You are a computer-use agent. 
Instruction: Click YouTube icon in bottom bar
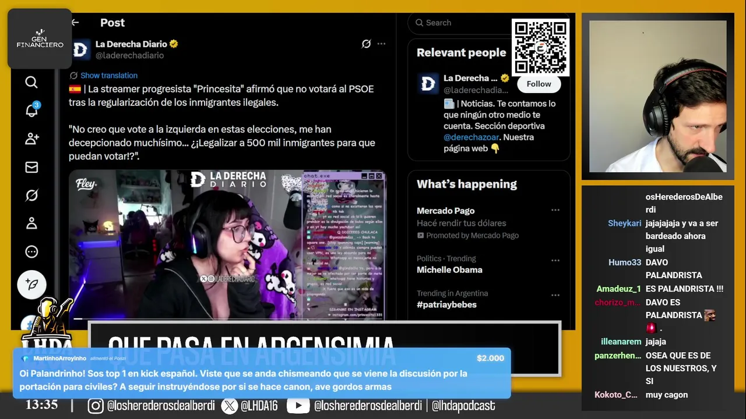[x=298, y=406]
